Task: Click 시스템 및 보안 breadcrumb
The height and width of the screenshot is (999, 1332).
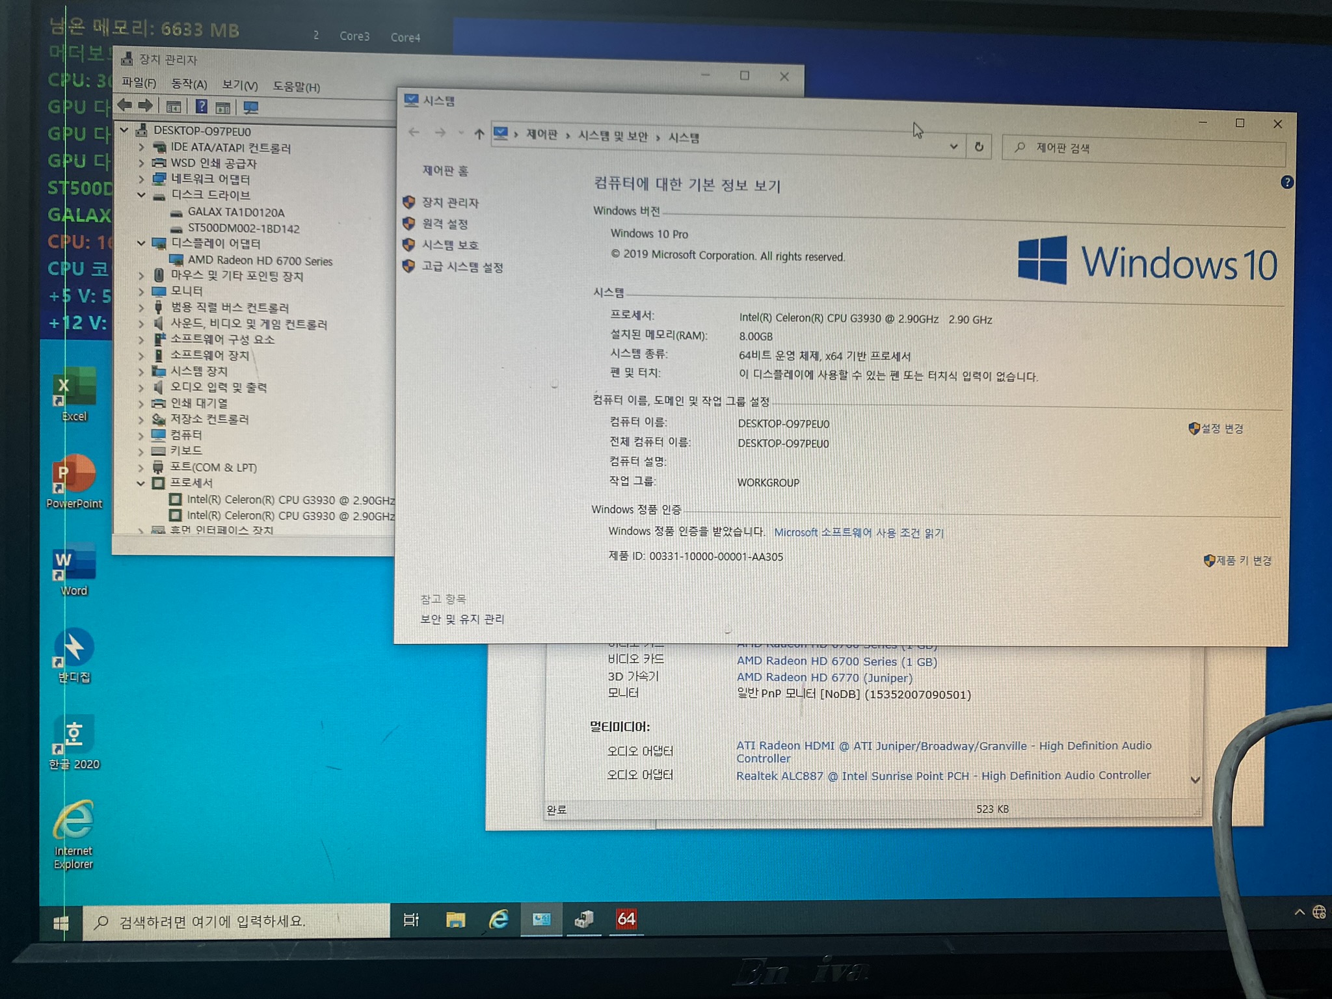Action: [613, 136]
